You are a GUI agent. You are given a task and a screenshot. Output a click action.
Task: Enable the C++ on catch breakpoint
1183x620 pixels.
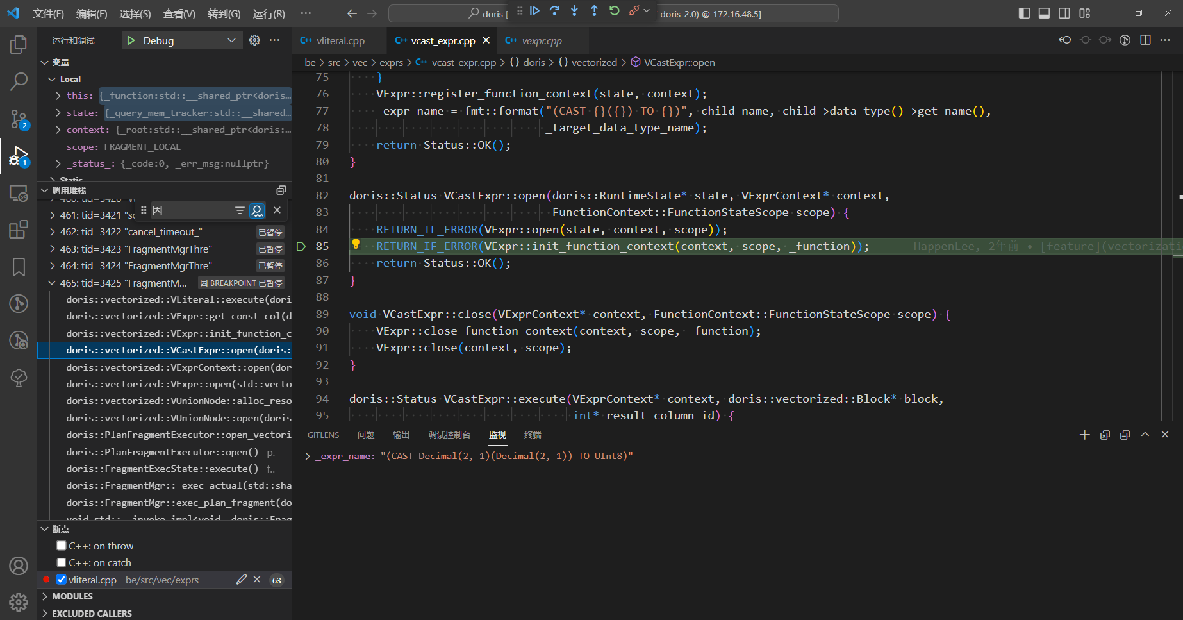click(62, 562)
